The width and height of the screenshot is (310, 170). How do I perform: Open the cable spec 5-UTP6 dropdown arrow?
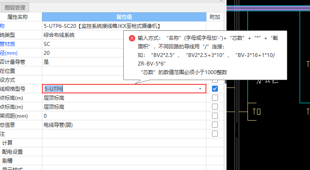pyautogui.click(x=200, y=89)
